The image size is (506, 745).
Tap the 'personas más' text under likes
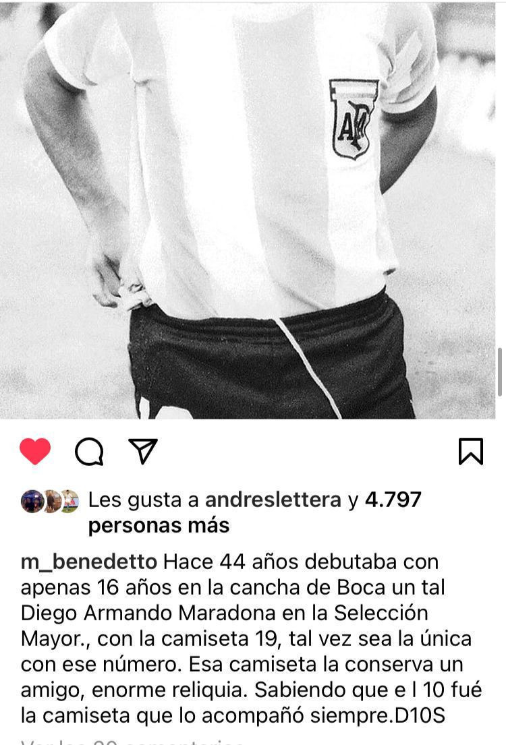click(x=159, y=525)
